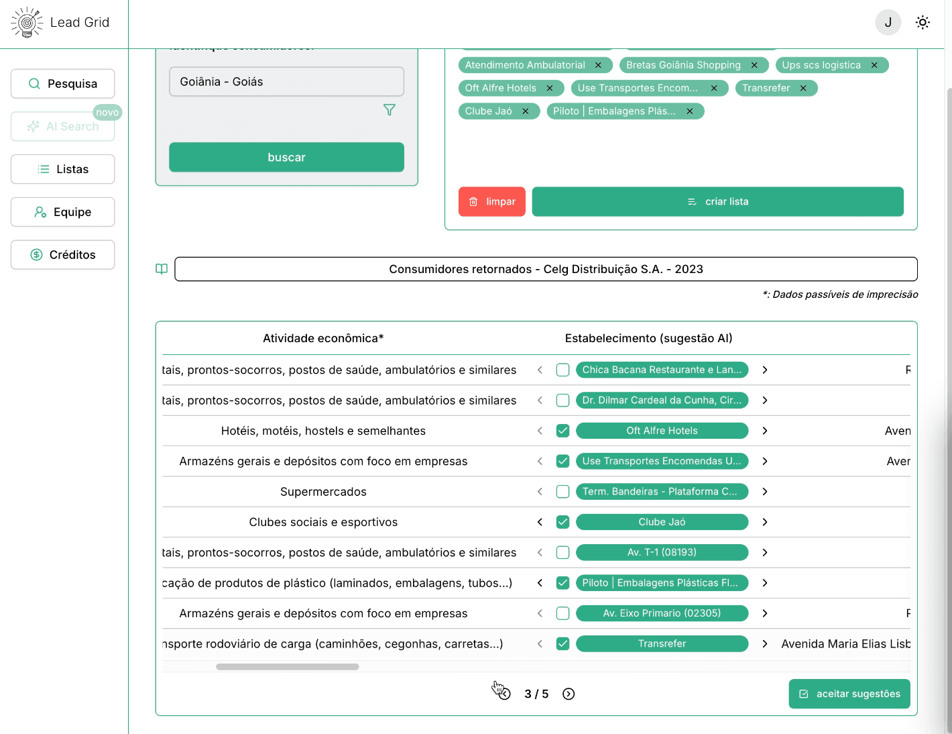Click the Lead Grid logo
The height and width of the screenshot is (734, 952).
point(60,23)
